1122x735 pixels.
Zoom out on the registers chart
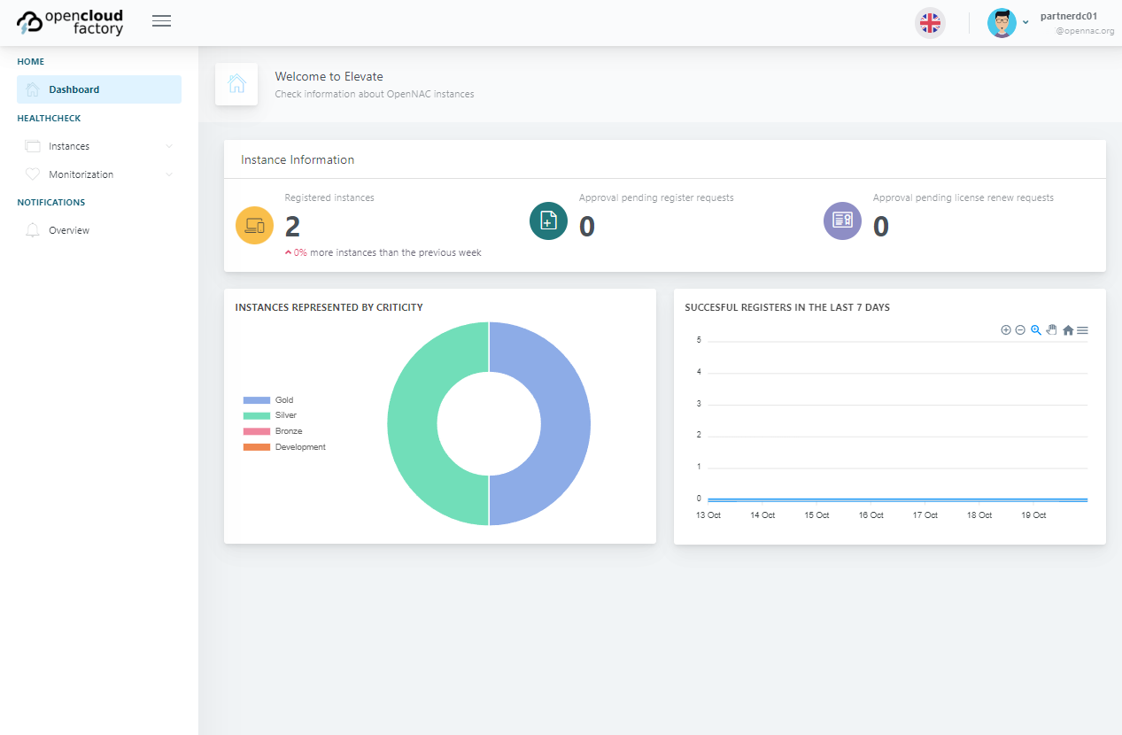pyautogui.click(x=1020, y=329)
